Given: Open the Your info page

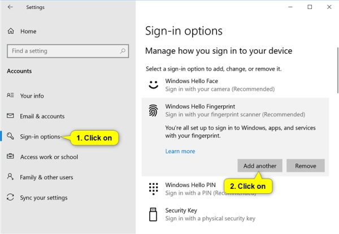Looking at the screenshot, I should [32, 96].
